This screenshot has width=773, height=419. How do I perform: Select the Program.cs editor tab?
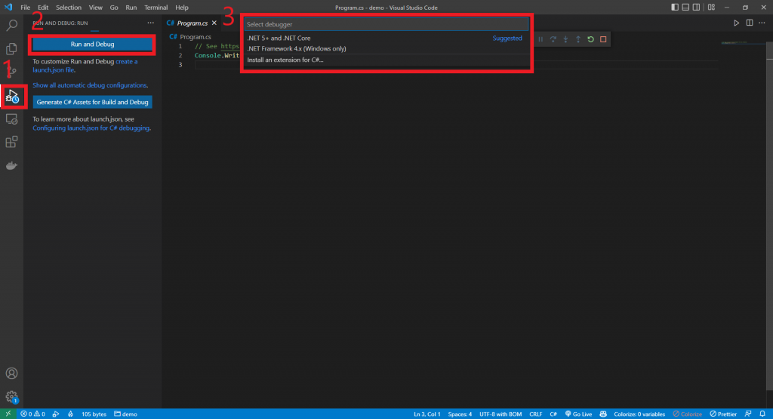[x=191, y=23]
